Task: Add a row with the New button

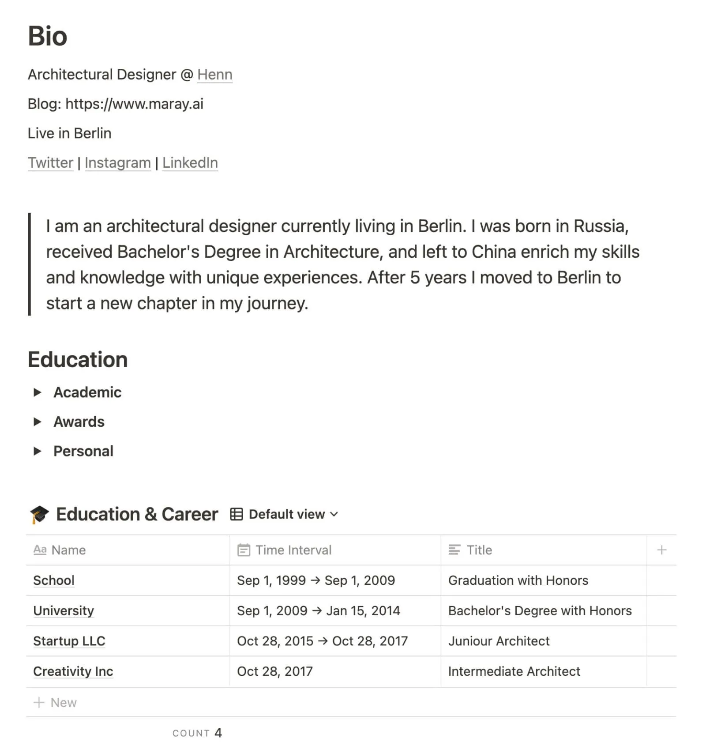Action: pyautogui.click(x=63, y=702)
